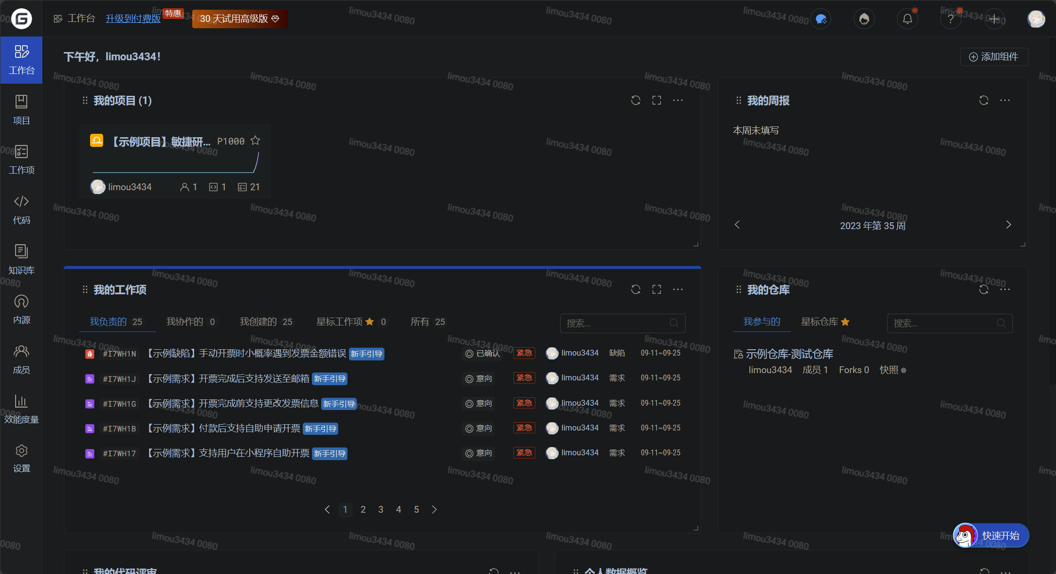Go to next week in the weekly report
This screenshot has width=1056, height=574.
coord(1008,225)
